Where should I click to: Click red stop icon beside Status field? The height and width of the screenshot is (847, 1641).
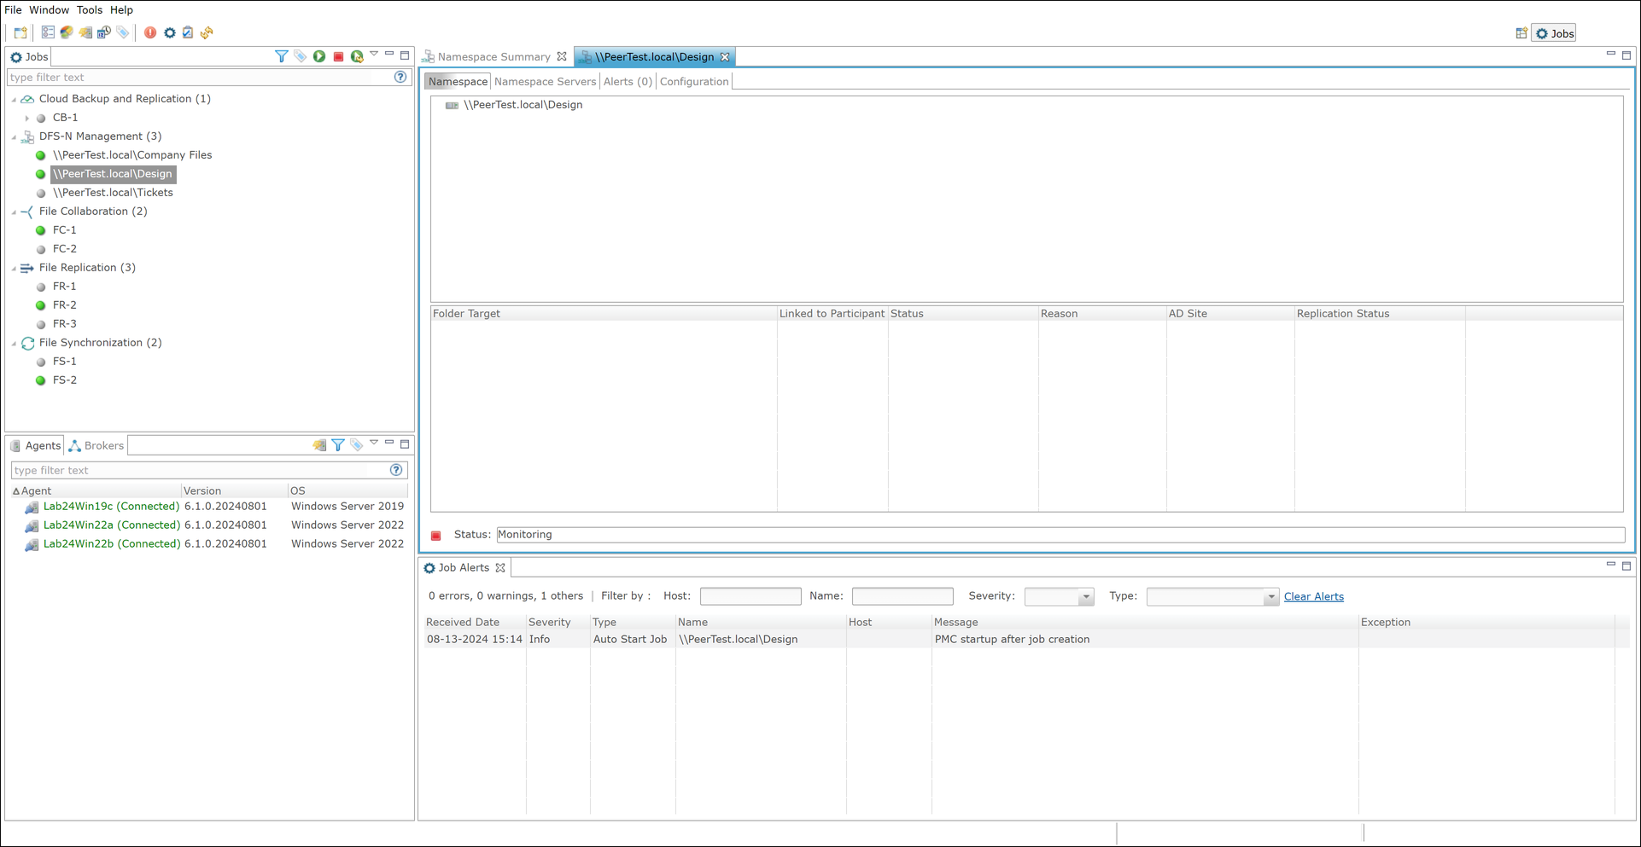[436, 535]
